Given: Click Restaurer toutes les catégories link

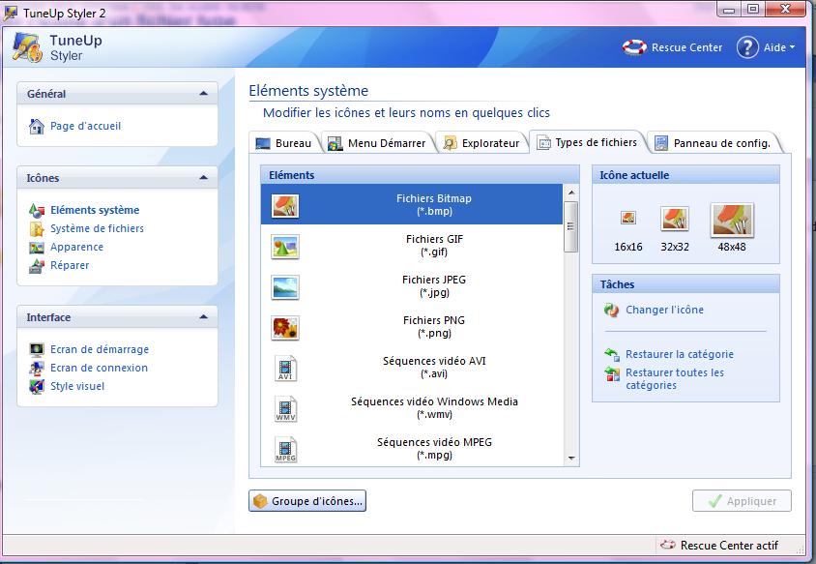Looking at the screenshot, I should tap(675, 379).
